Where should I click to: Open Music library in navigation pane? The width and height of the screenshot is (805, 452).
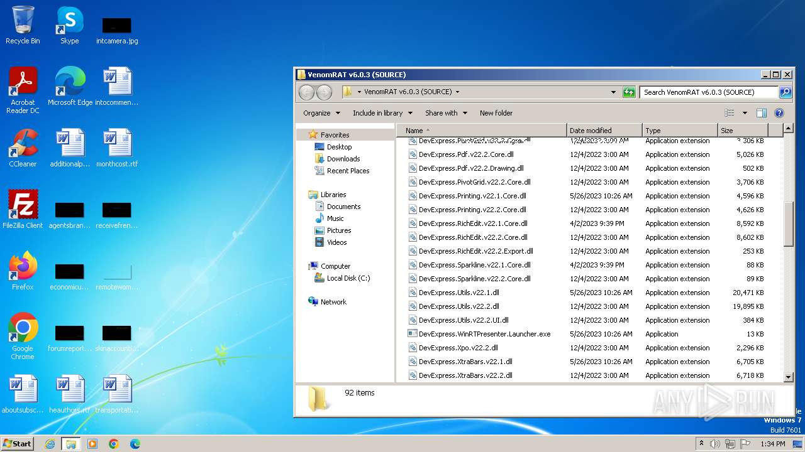[x=335, y=218]
